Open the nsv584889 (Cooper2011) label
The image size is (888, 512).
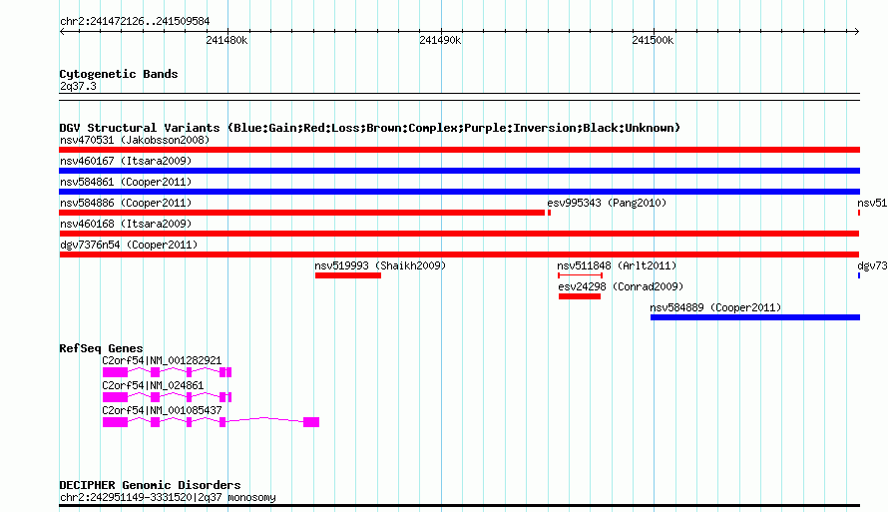(715, 307)
